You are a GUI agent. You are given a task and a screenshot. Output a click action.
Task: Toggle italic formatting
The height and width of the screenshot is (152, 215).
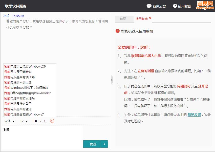[x=41, y=121]
